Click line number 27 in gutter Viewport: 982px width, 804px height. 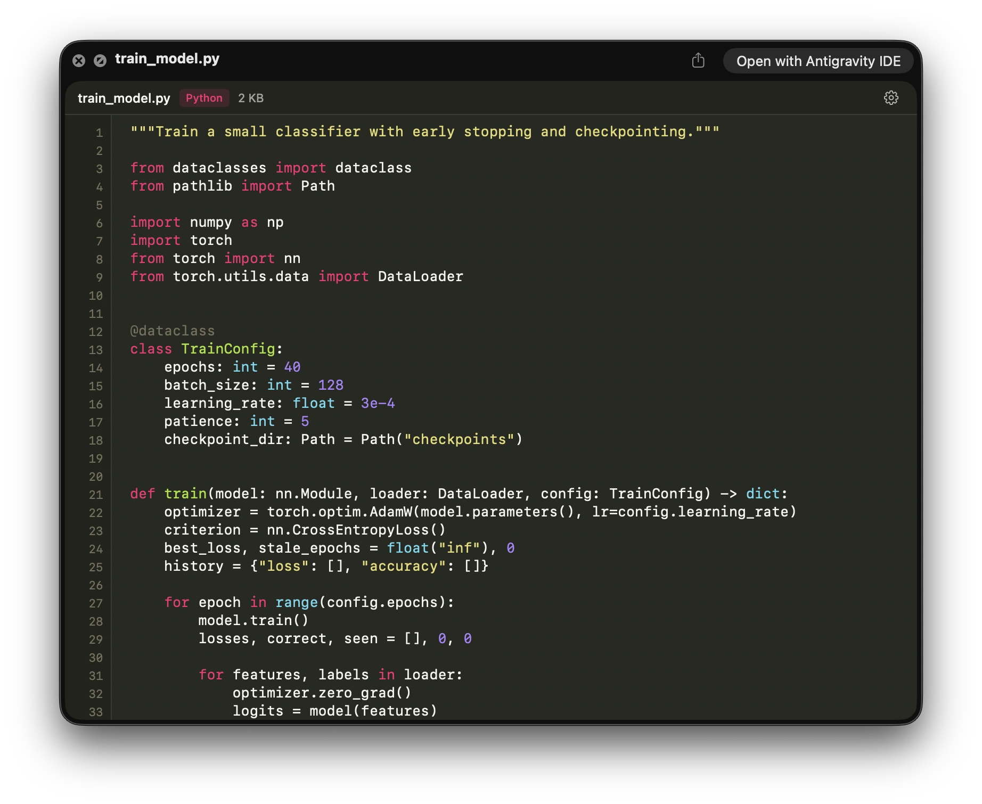pyautogui.click(x=96, y=603)
